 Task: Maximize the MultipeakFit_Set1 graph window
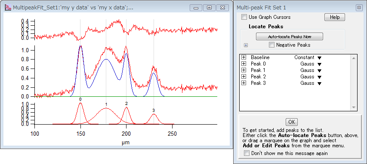[209, 8]
